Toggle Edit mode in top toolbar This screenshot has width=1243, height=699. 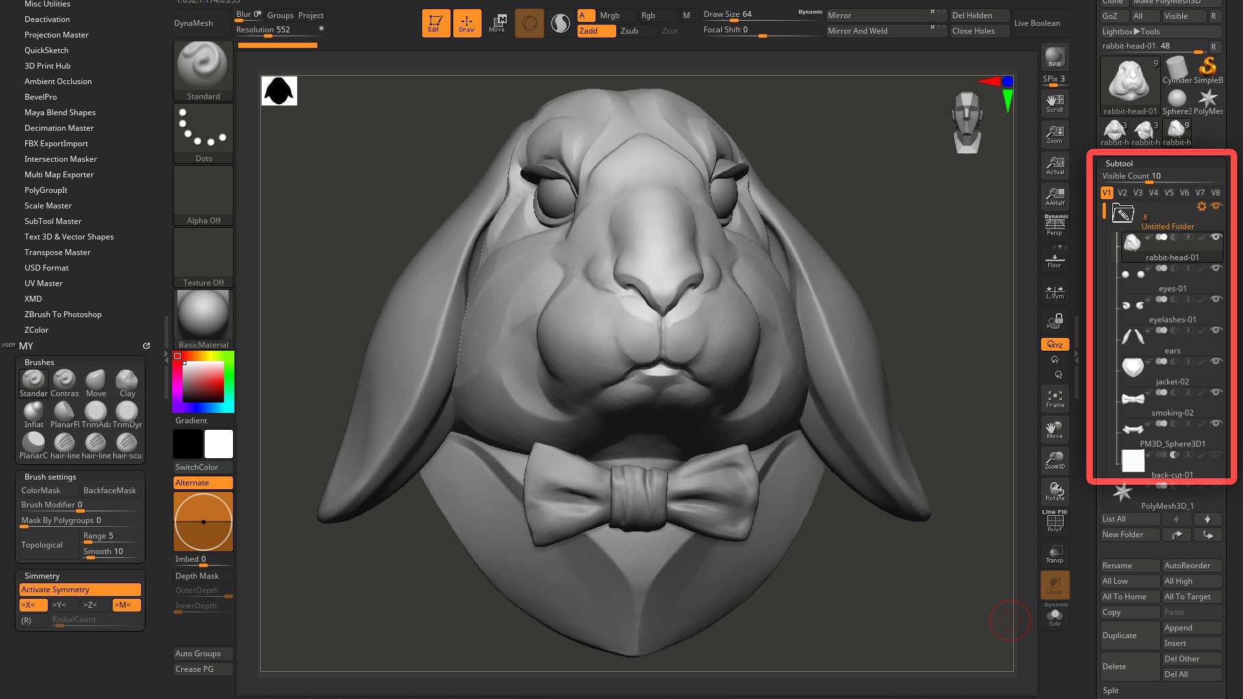[435, 23]
